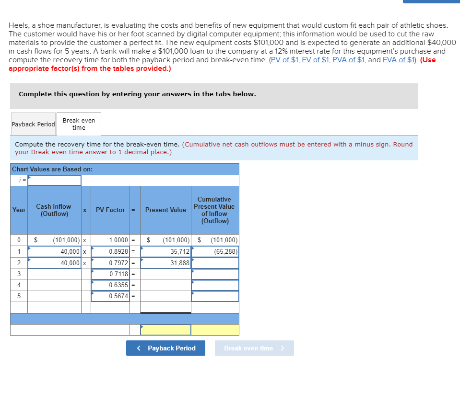The width and height of the screenshot is (460, 394).
Task: Click the yellow break-even time answer field
Action: click(x=165, y=330)
